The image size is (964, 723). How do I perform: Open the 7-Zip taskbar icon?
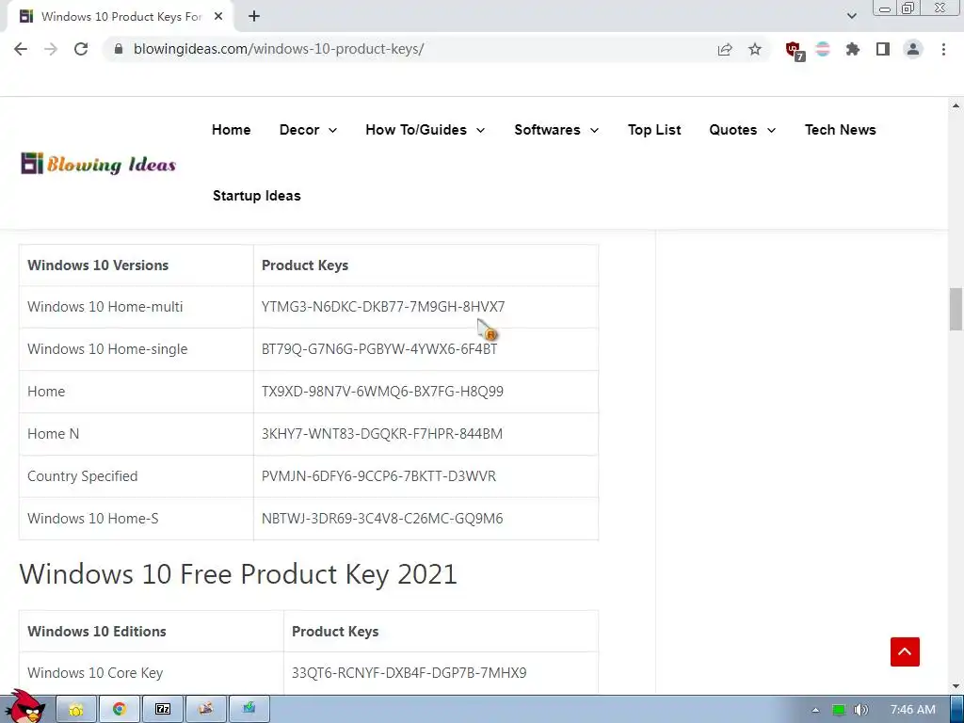click(162, 710)
